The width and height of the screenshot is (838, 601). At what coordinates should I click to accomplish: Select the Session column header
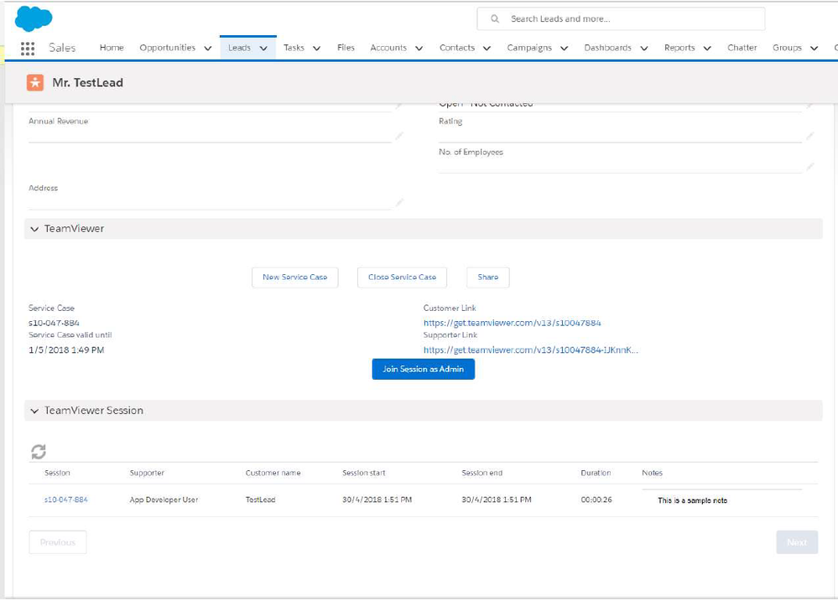click(57, 473)
